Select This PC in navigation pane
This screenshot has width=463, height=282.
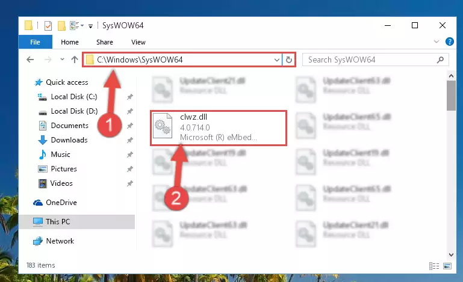point(77,221)
